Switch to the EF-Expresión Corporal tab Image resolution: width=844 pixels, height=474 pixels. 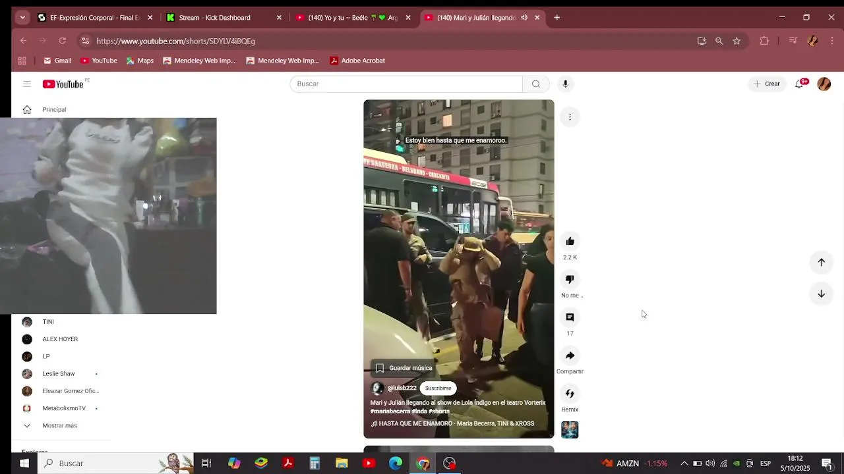tap(94, 18)
